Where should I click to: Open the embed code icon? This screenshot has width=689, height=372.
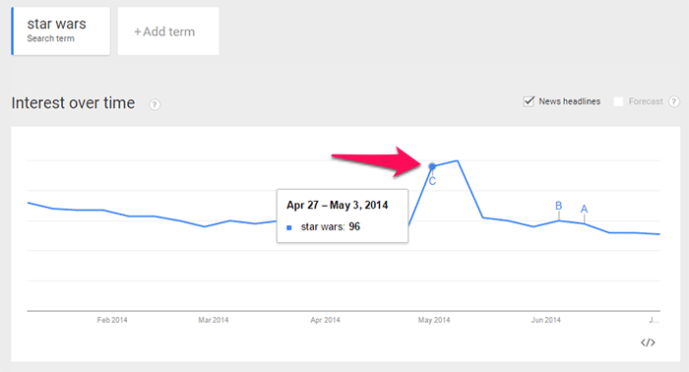[x=648, y=342]
